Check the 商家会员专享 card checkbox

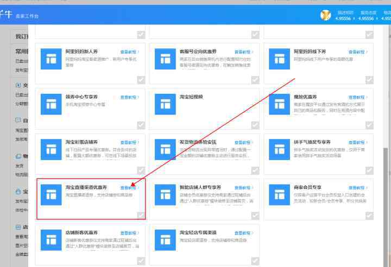coord(369,216)
